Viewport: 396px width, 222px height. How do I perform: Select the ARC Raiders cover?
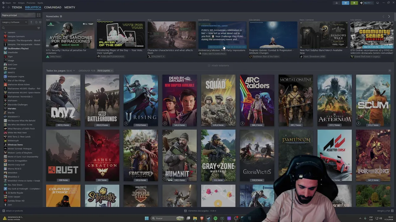tap(257, 101)
